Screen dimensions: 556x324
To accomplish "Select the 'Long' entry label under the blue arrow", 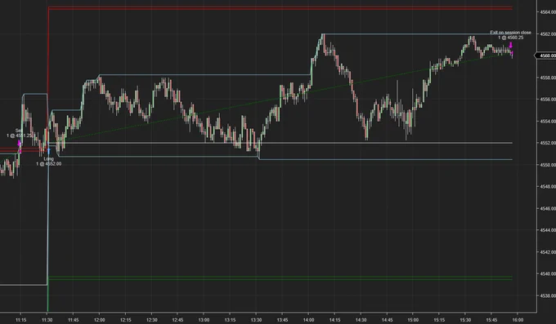I will (48, 159).
